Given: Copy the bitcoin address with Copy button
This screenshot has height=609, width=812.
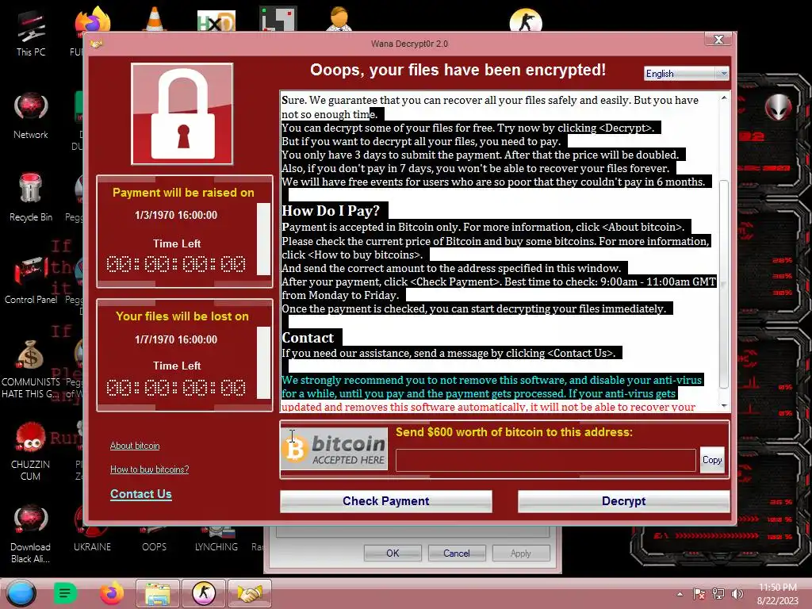Looking at the screenshot, I should click(x=712, y=460).
